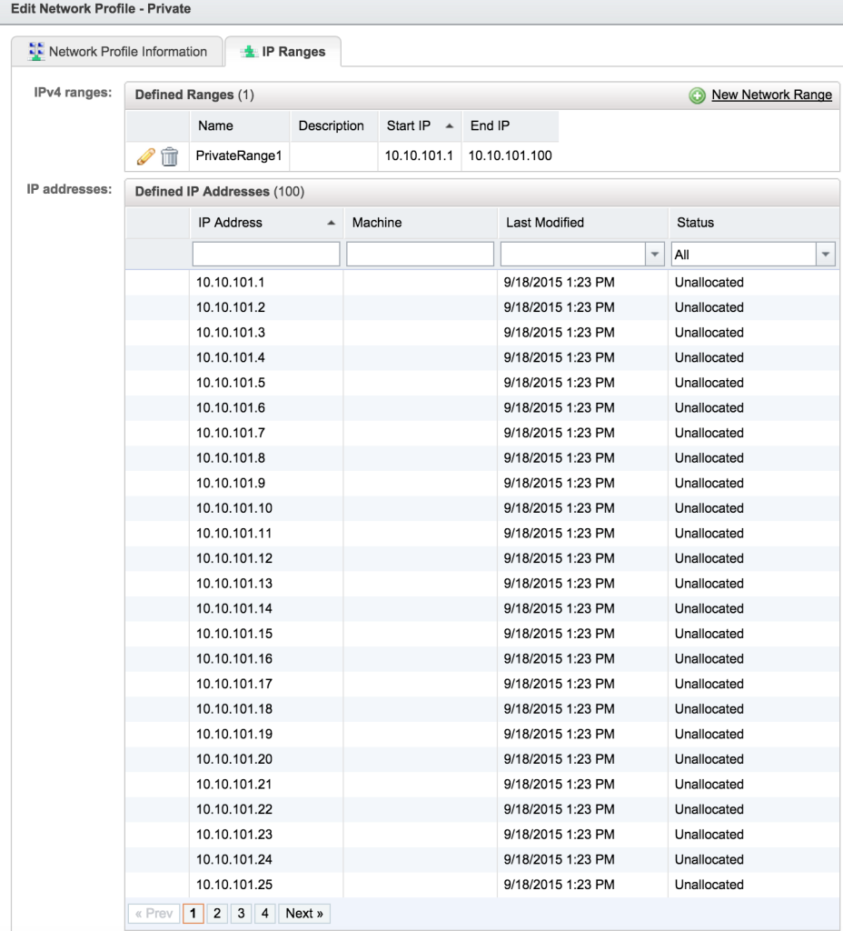Jump to page 2 of defined IP addresses
Screen dimensions: 843x931
216,913
